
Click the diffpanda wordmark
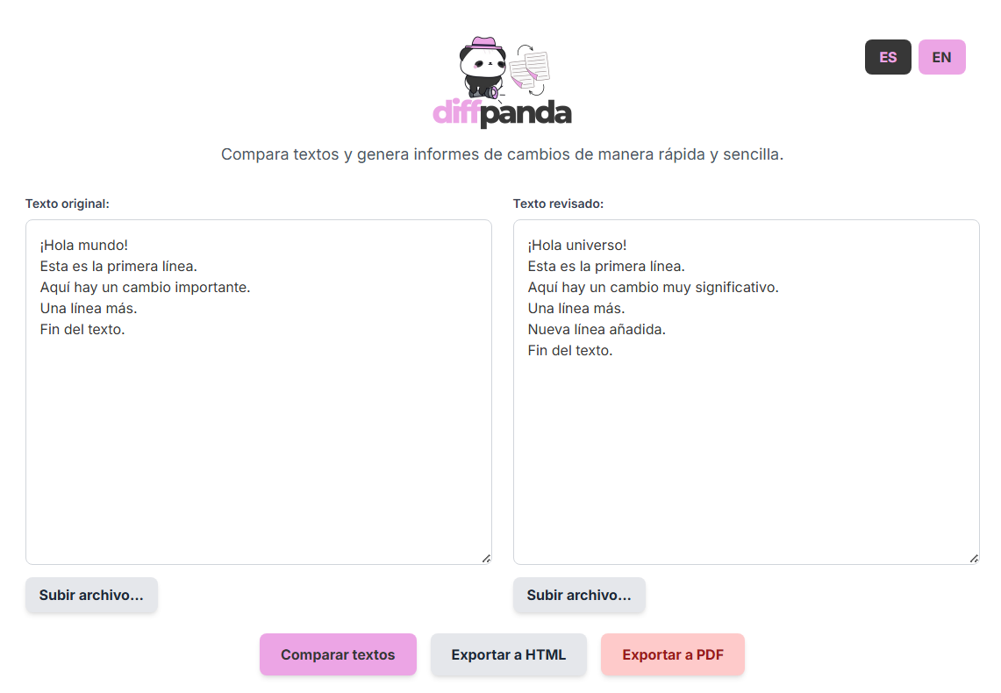[x=502, y=113]
